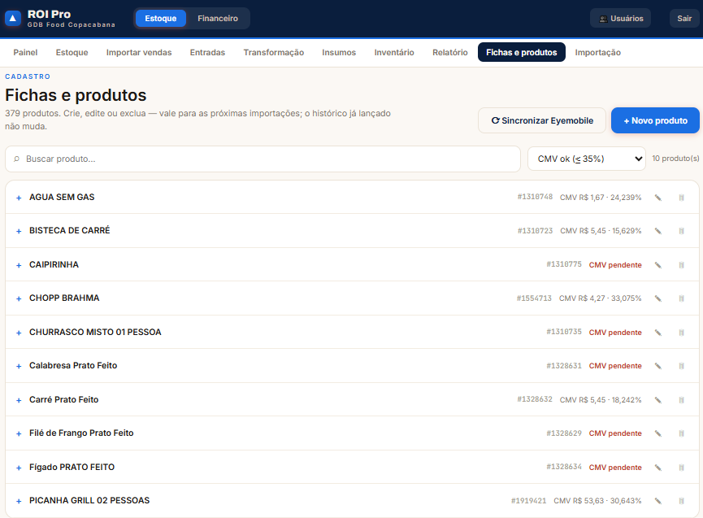Edit CAIPIRINHA using the pencil icon
Viewport: 703px width, 518px height.
[657, 265]
